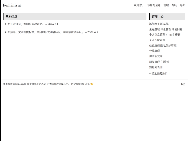Open 分类管理 category management
This screenshot has width=188, height=141.
tap(155, 51)
